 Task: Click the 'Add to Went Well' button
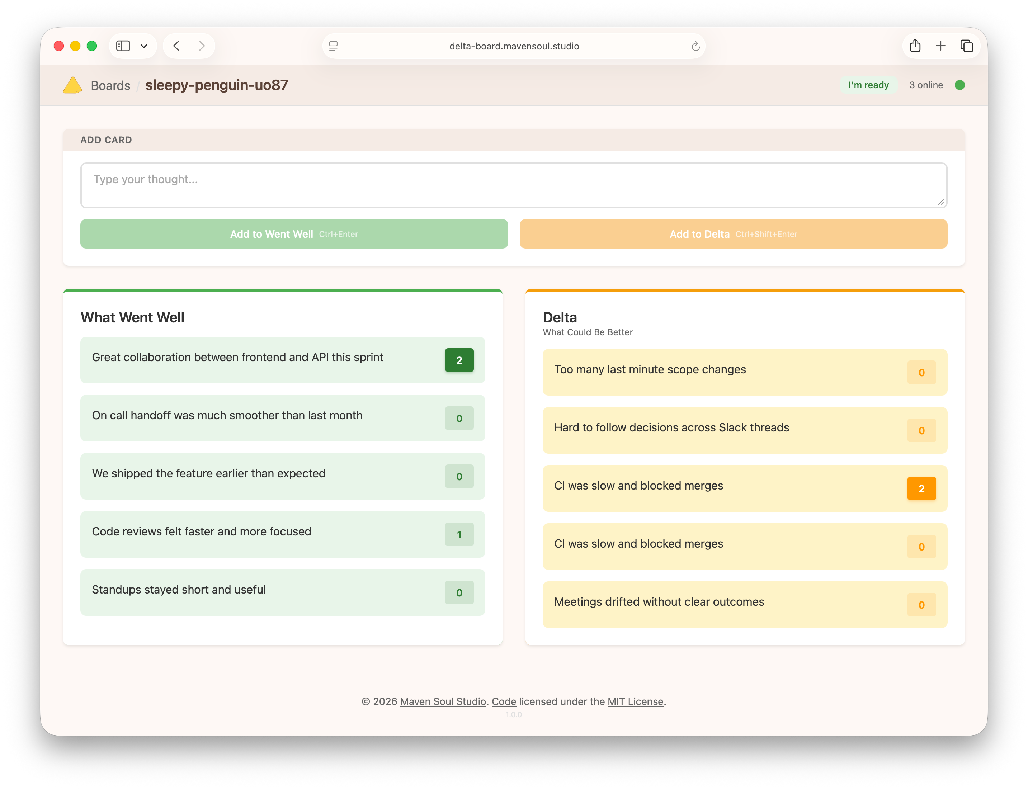coord(294,233)
